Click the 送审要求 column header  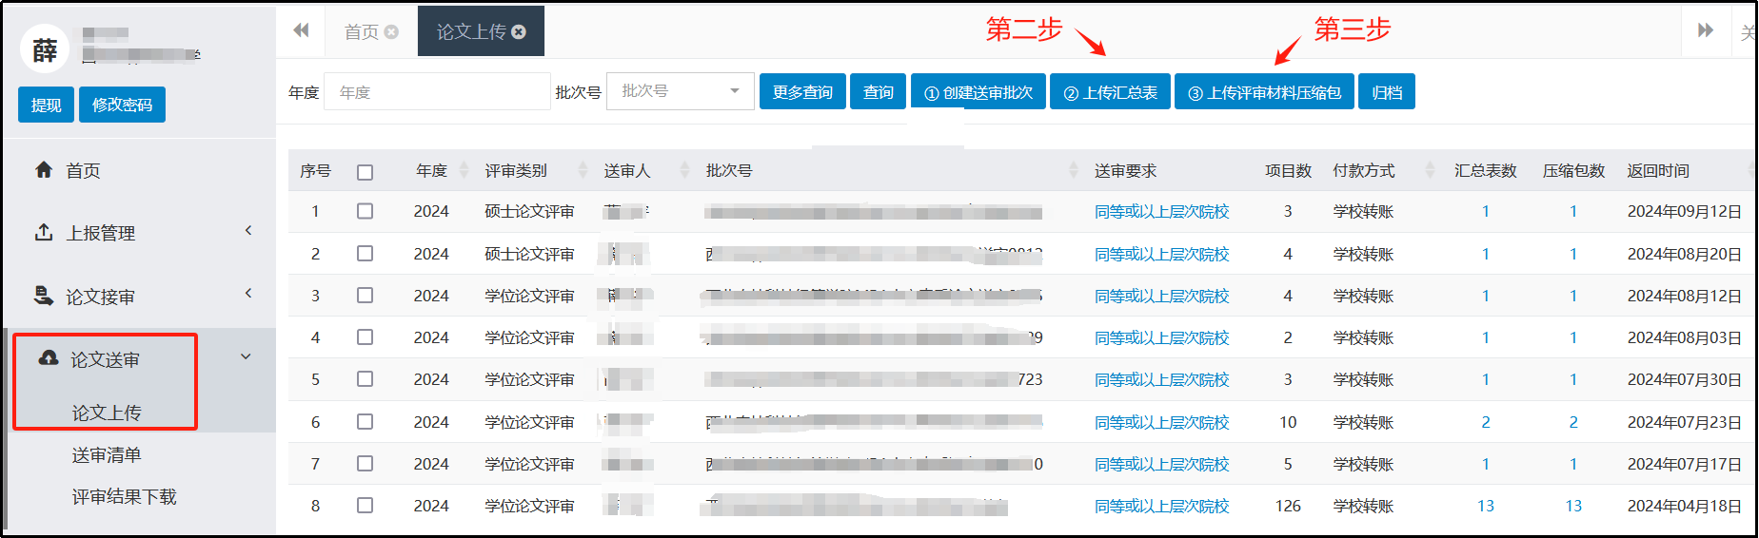pos(1126,171)
